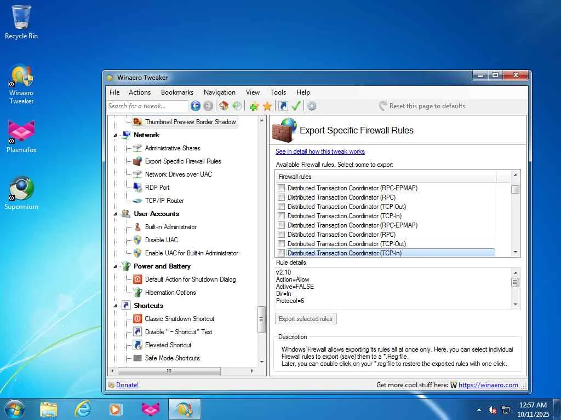Viewport: 561px width, 420px height.
Task: Click the Firewall rules column header
Action: point(386,177)
